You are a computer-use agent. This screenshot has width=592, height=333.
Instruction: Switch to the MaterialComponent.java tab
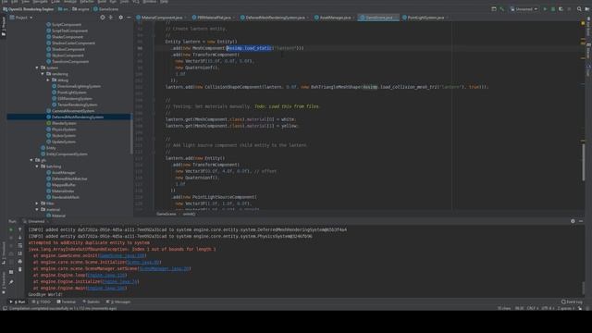point(162,18)
